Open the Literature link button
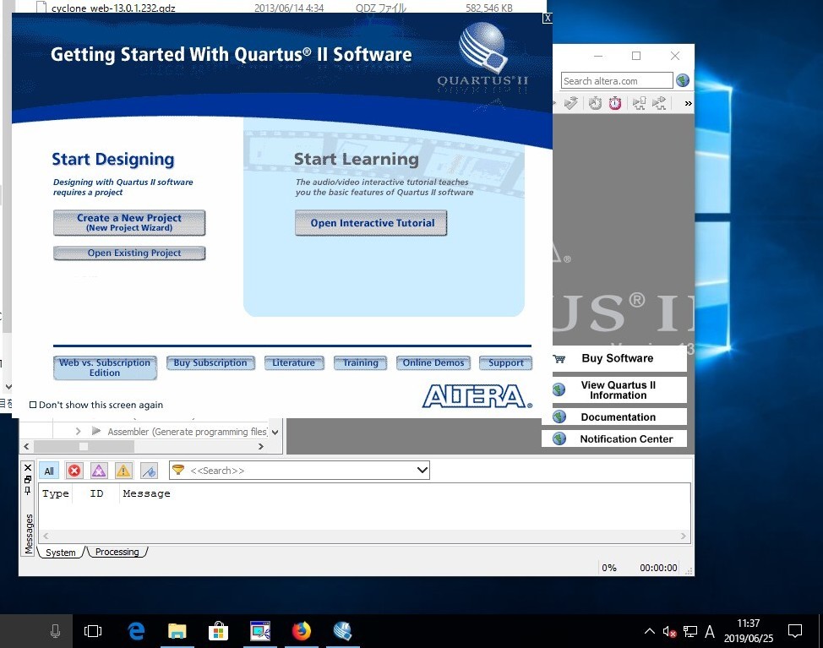The width and height of the screenshot is (823, 648). click(x=294, y=362)
